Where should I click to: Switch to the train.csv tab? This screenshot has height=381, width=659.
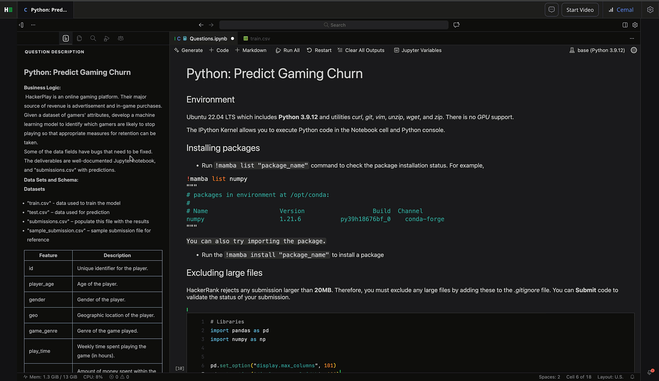260,38
